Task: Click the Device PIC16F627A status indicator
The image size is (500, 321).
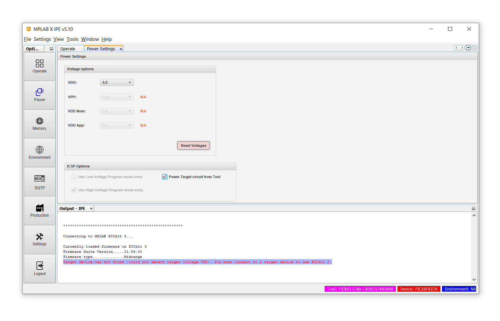Action: (418, 289)
